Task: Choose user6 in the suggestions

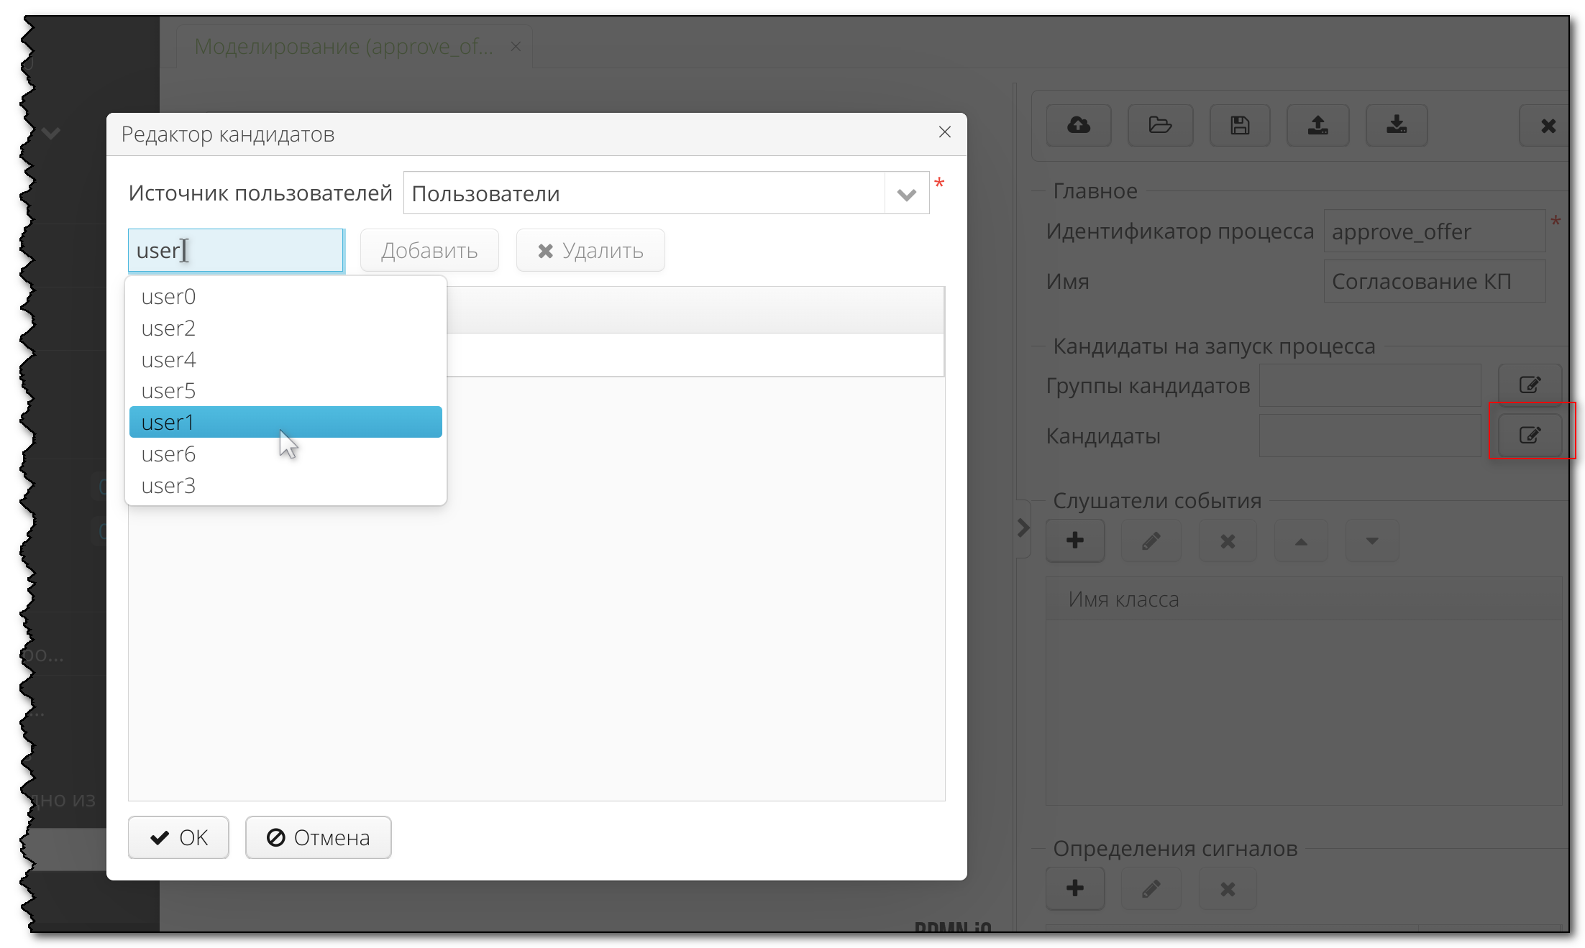Action: click(x=168, y=454)
